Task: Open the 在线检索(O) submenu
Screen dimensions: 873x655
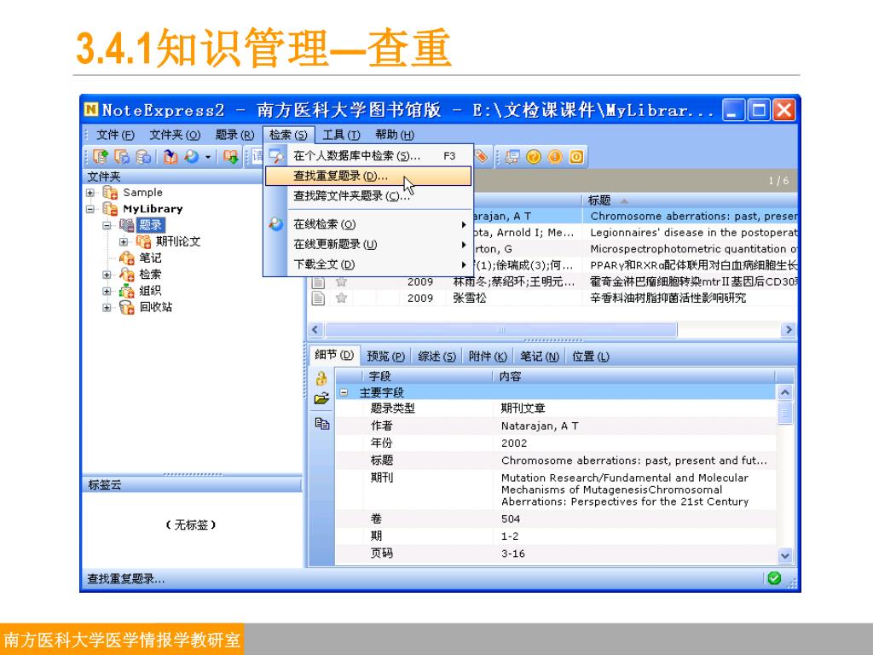Action: tap(368, 224)
